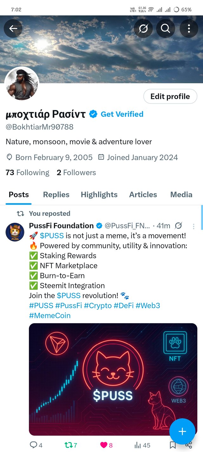Undo the repost on PussFi post
The width and height of the screenshot is (203, 452).
pyautogui.click(x=71, y=445)
